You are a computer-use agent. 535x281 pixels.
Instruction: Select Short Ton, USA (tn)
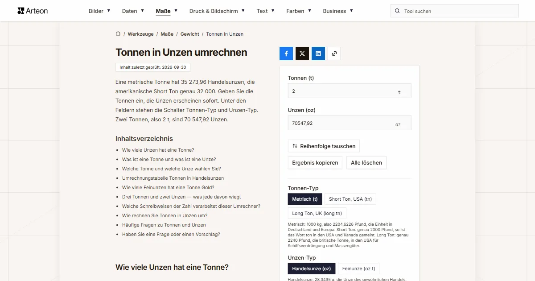click(x=350, y=199)
